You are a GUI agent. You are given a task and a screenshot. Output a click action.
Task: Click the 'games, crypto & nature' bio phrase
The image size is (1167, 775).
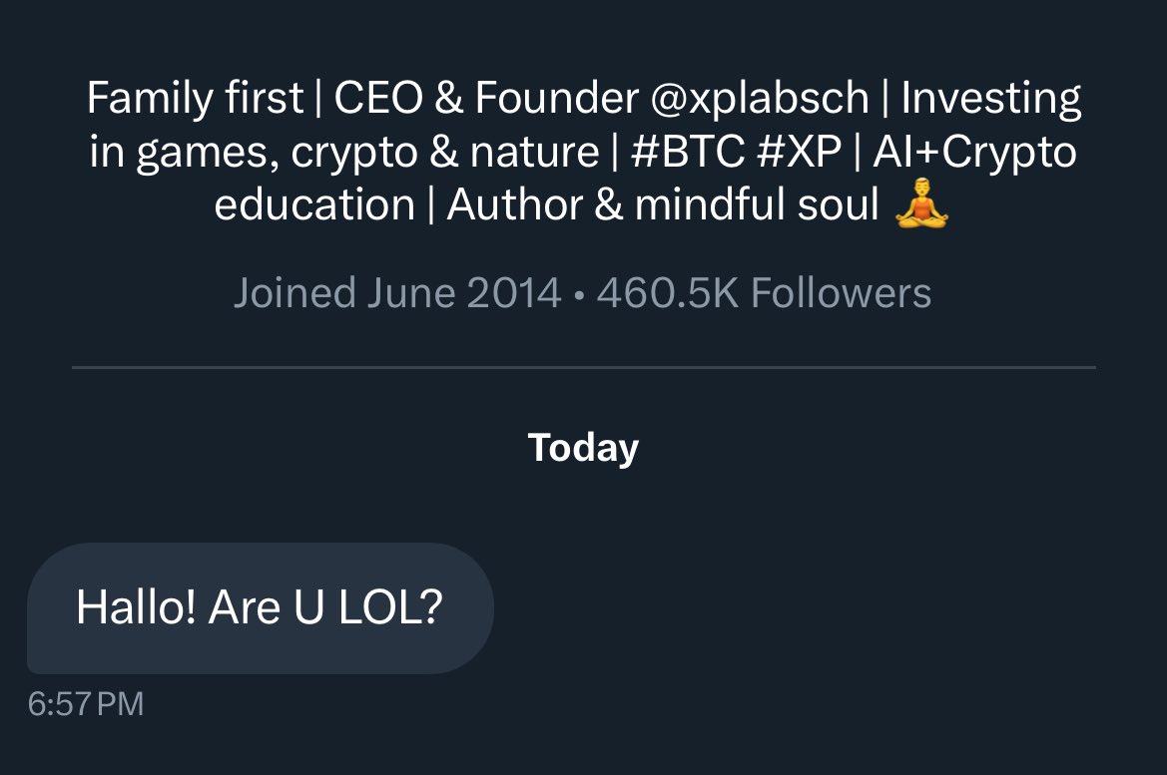point(367,153)
